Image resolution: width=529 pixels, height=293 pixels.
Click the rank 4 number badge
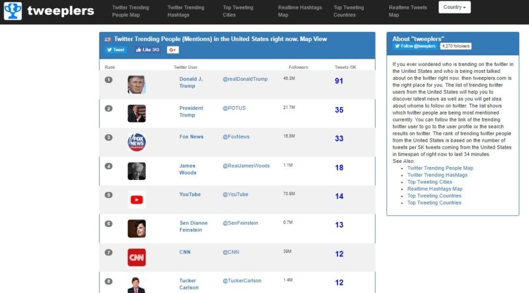(108, 166)
